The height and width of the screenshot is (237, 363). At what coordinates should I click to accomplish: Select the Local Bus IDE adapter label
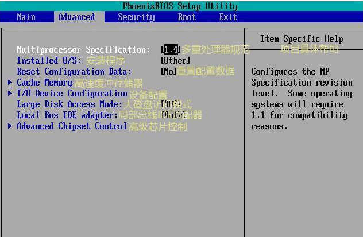pos(67,115)
